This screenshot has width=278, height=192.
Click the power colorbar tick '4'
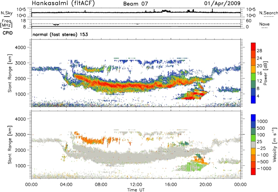(x=258, y=96)
